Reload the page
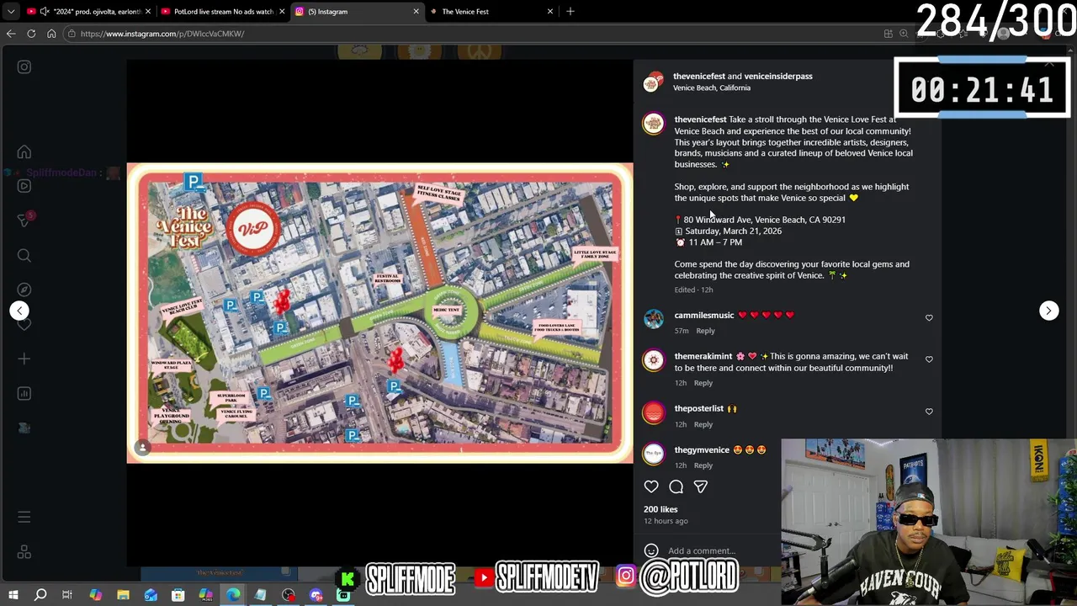Image resolution: width=1077 pixels, height=606 pixels. pos(31,34)
